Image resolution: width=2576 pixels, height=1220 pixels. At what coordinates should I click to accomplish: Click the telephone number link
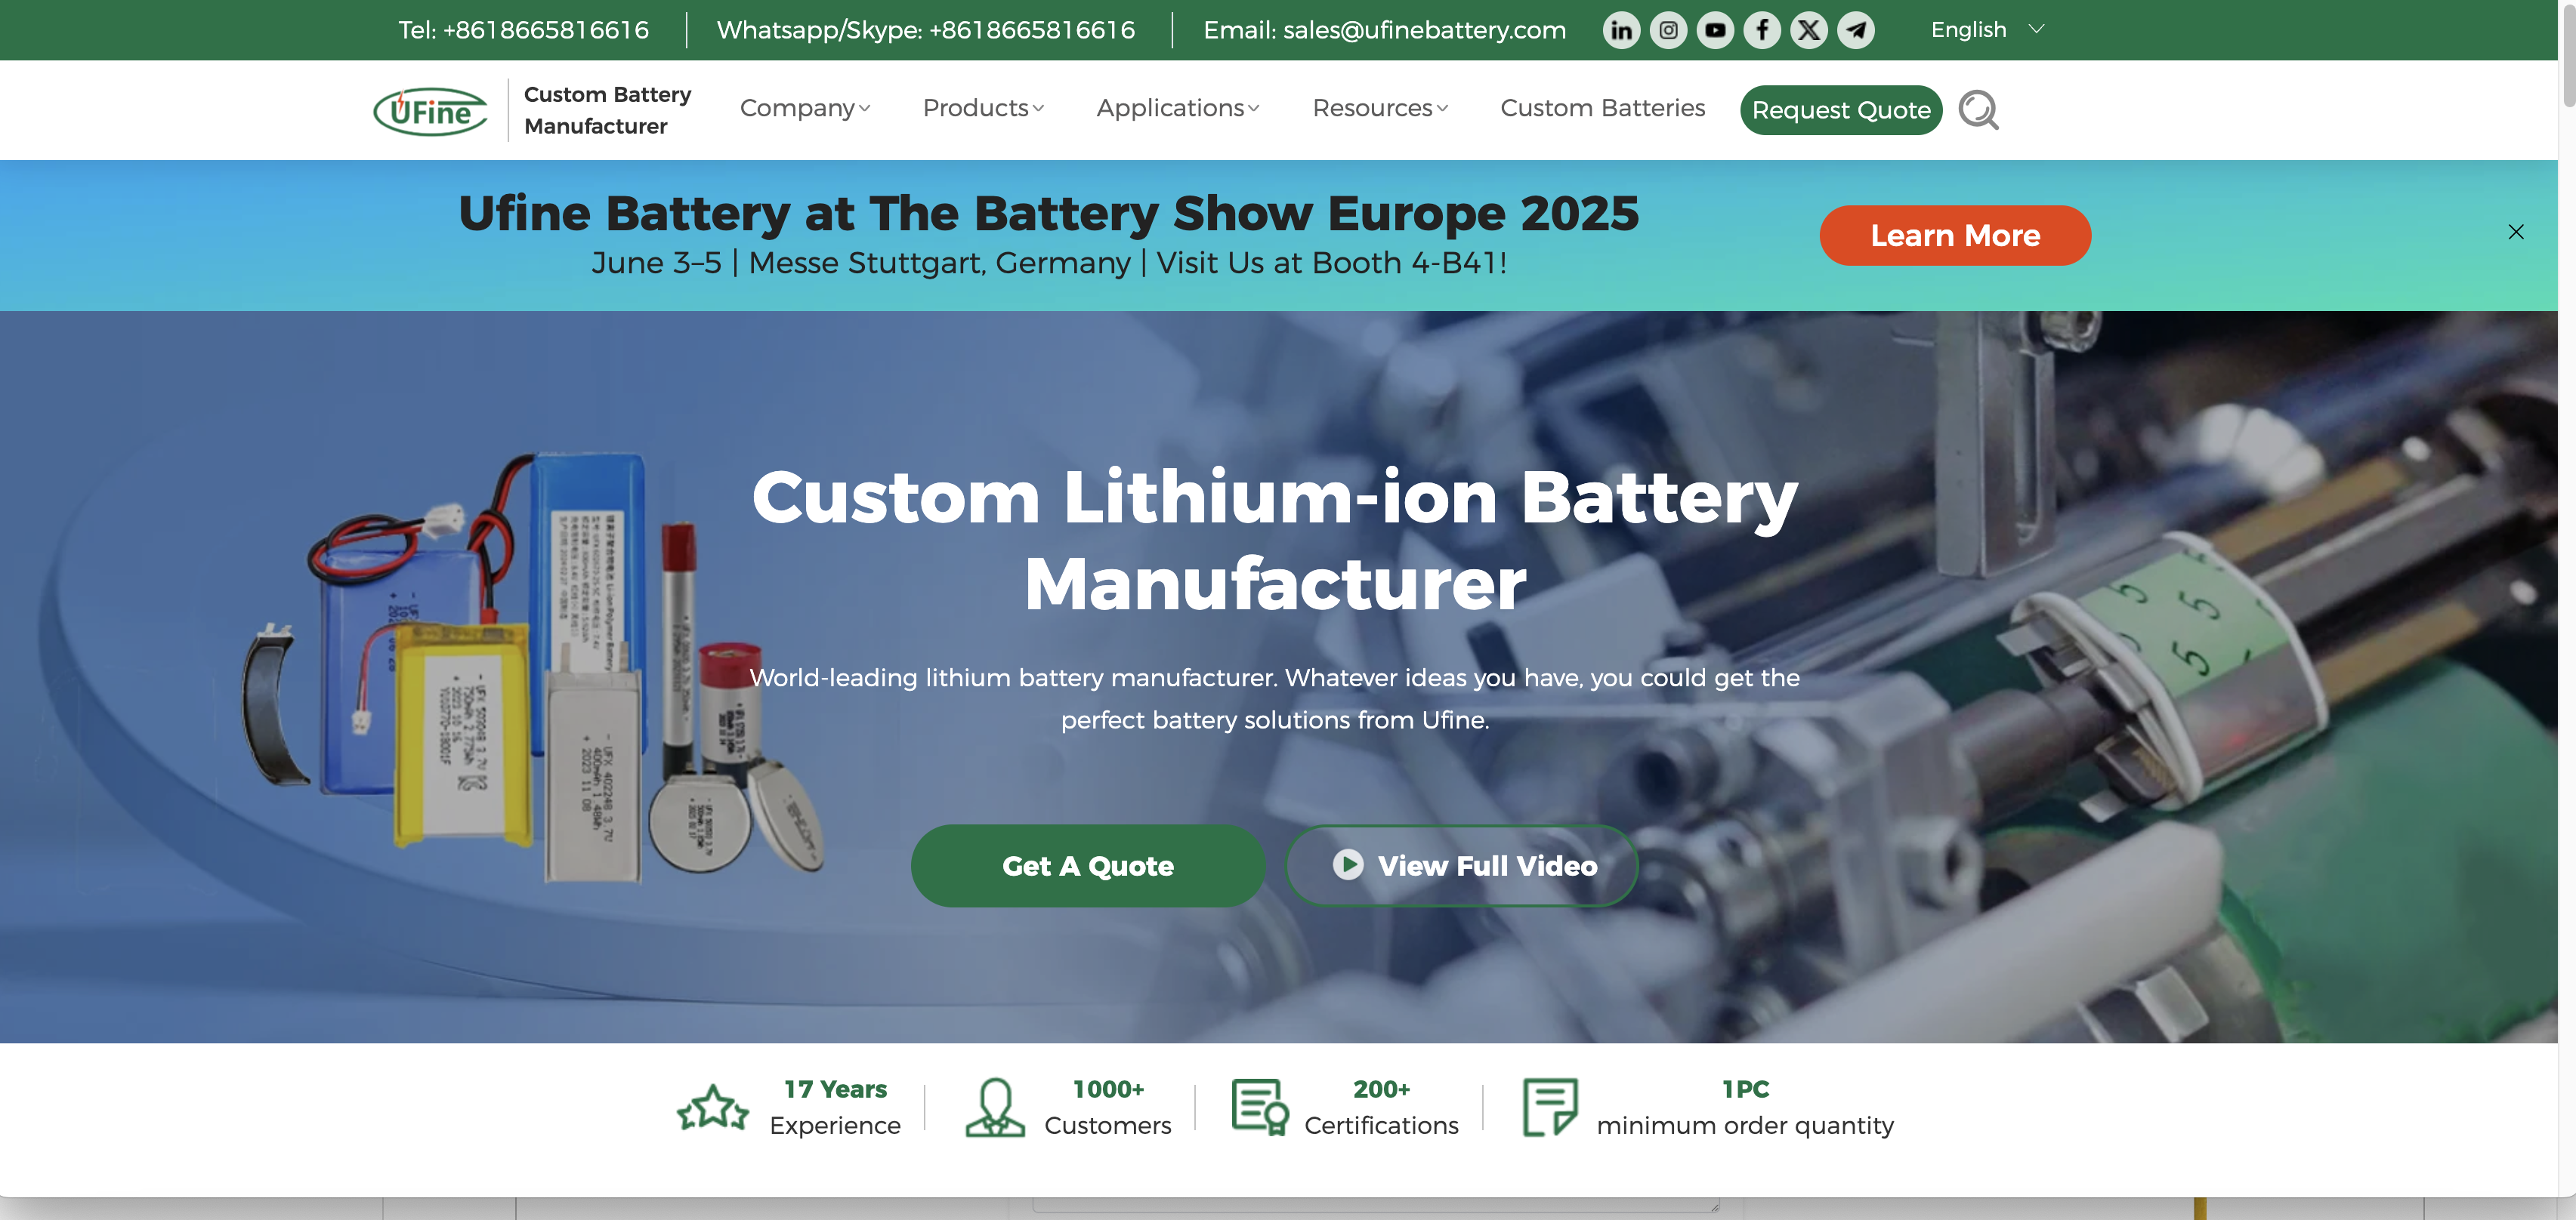(x=524, y=30)
